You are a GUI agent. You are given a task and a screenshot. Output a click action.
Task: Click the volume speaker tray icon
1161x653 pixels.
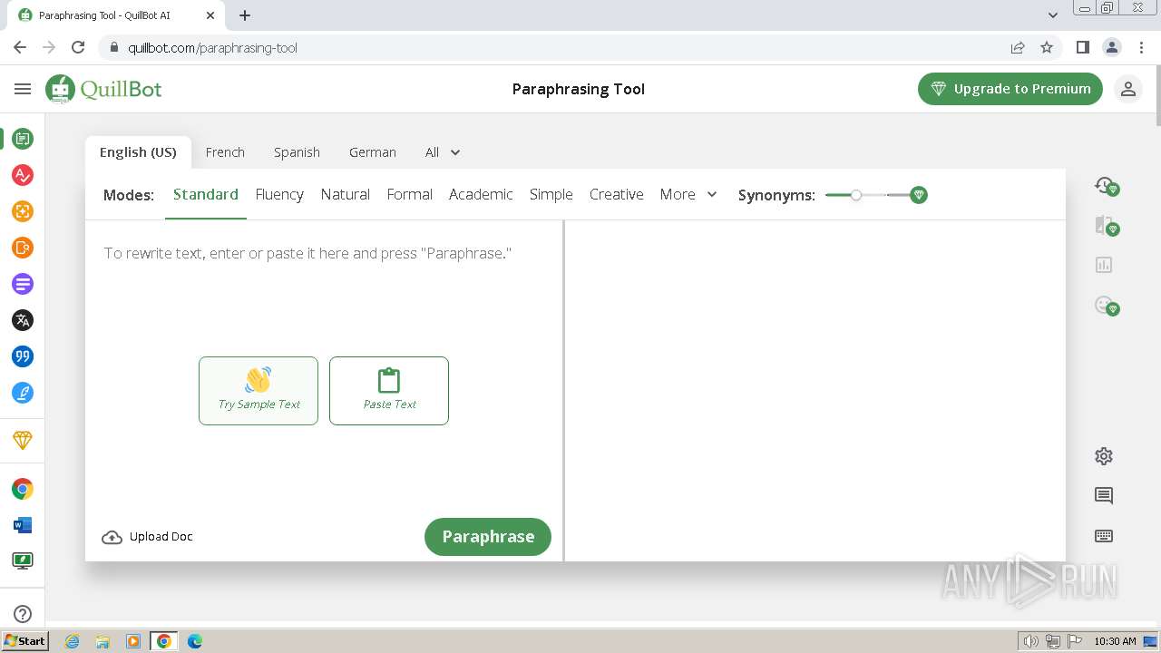click(1031, 641)
